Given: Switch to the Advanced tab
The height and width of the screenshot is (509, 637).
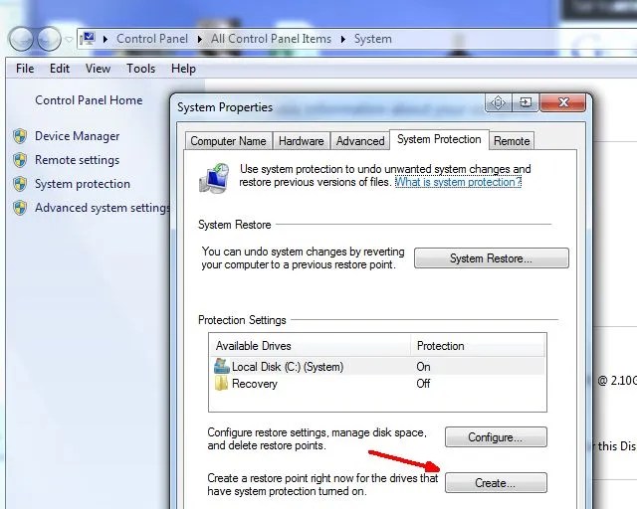Looking at the screenshot, I should pos(360,141).
